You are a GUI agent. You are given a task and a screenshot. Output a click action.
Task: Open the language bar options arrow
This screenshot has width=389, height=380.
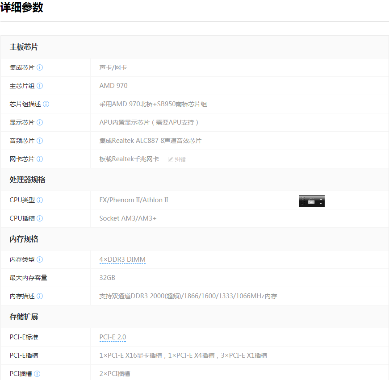click(321, 203)
